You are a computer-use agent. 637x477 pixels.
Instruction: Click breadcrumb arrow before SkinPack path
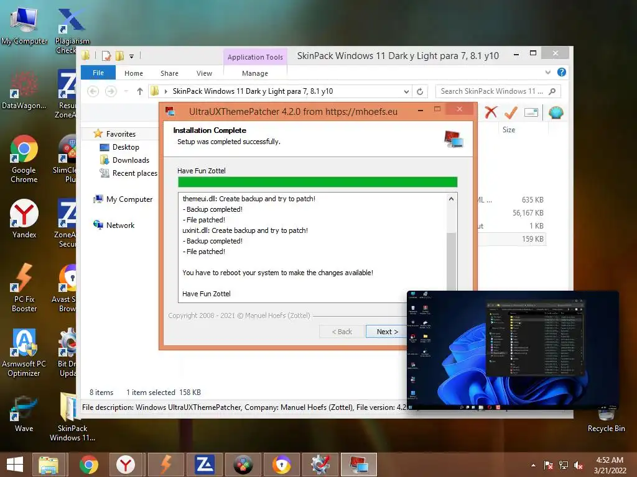[x=165, y=92]
